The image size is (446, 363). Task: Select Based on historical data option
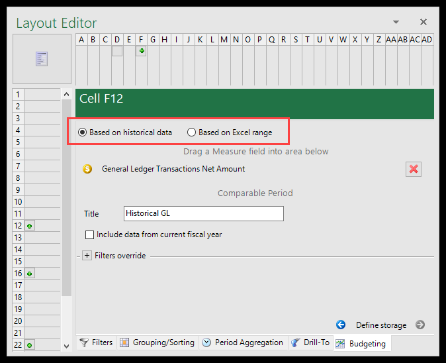[x=83, y=132]
